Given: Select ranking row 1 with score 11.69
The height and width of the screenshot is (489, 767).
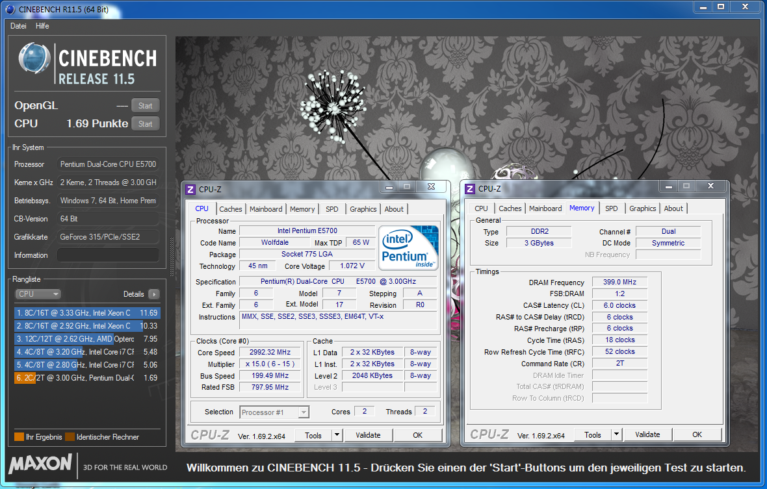Looking at the screenshot, I should pyautogui.click(x=87, y=312).
